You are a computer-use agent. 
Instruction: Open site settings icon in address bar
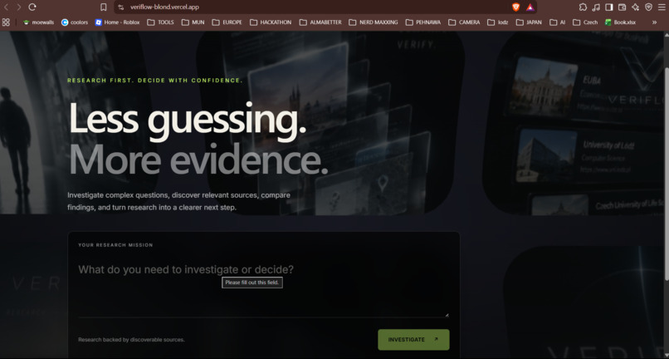(x=120, y=7)
